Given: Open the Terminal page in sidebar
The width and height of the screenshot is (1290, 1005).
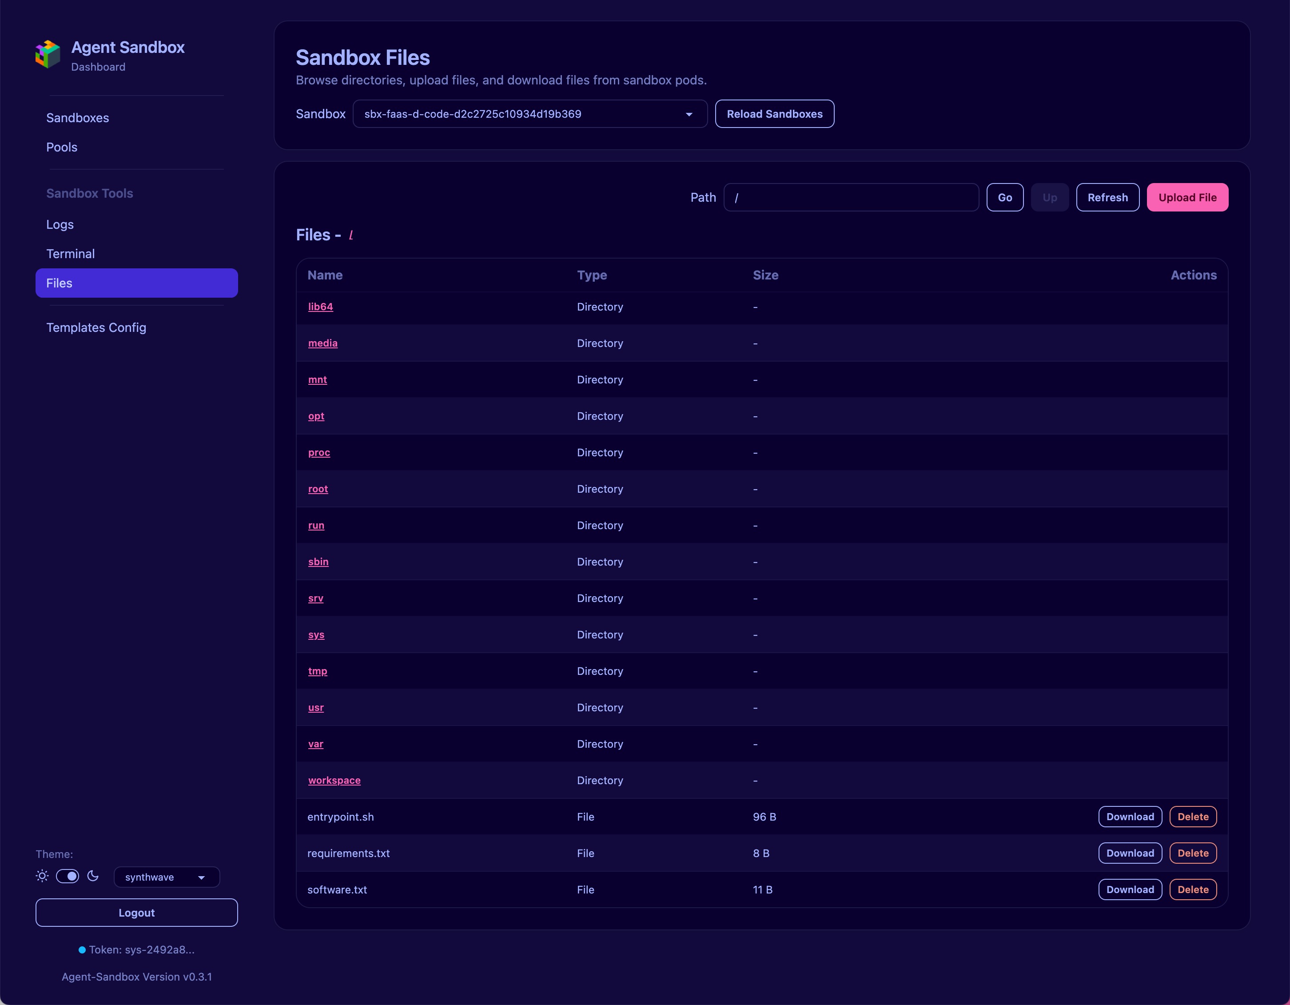Looking at the screenshot, I should [x=70, y=254].
